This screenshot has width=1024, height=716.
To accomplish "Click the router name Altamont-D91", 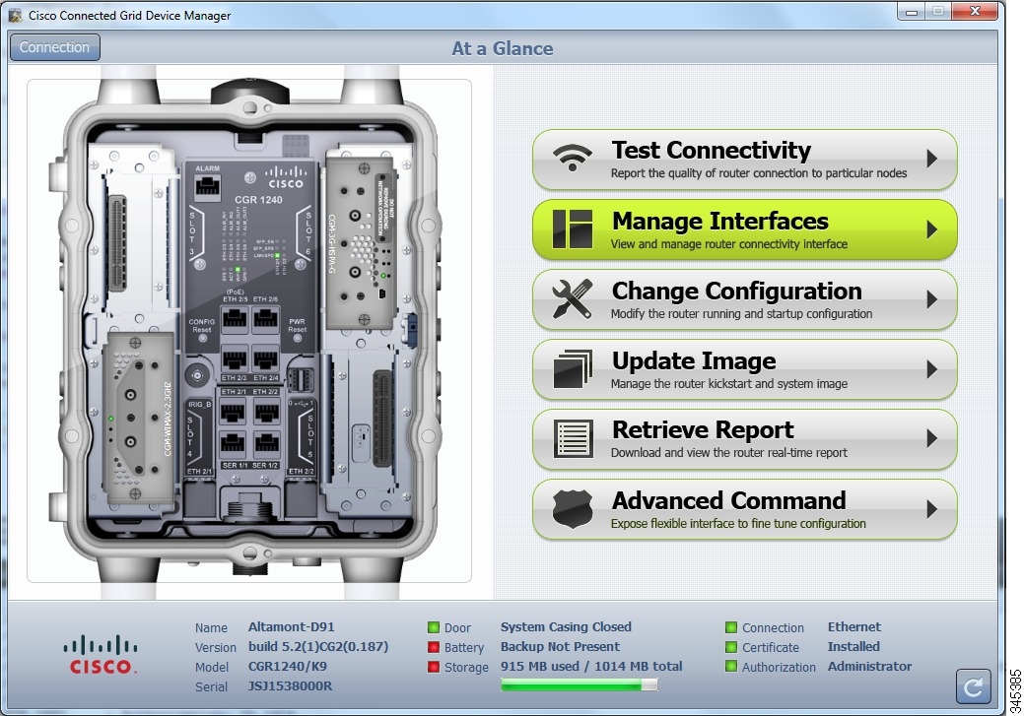I will click(292, 626).
